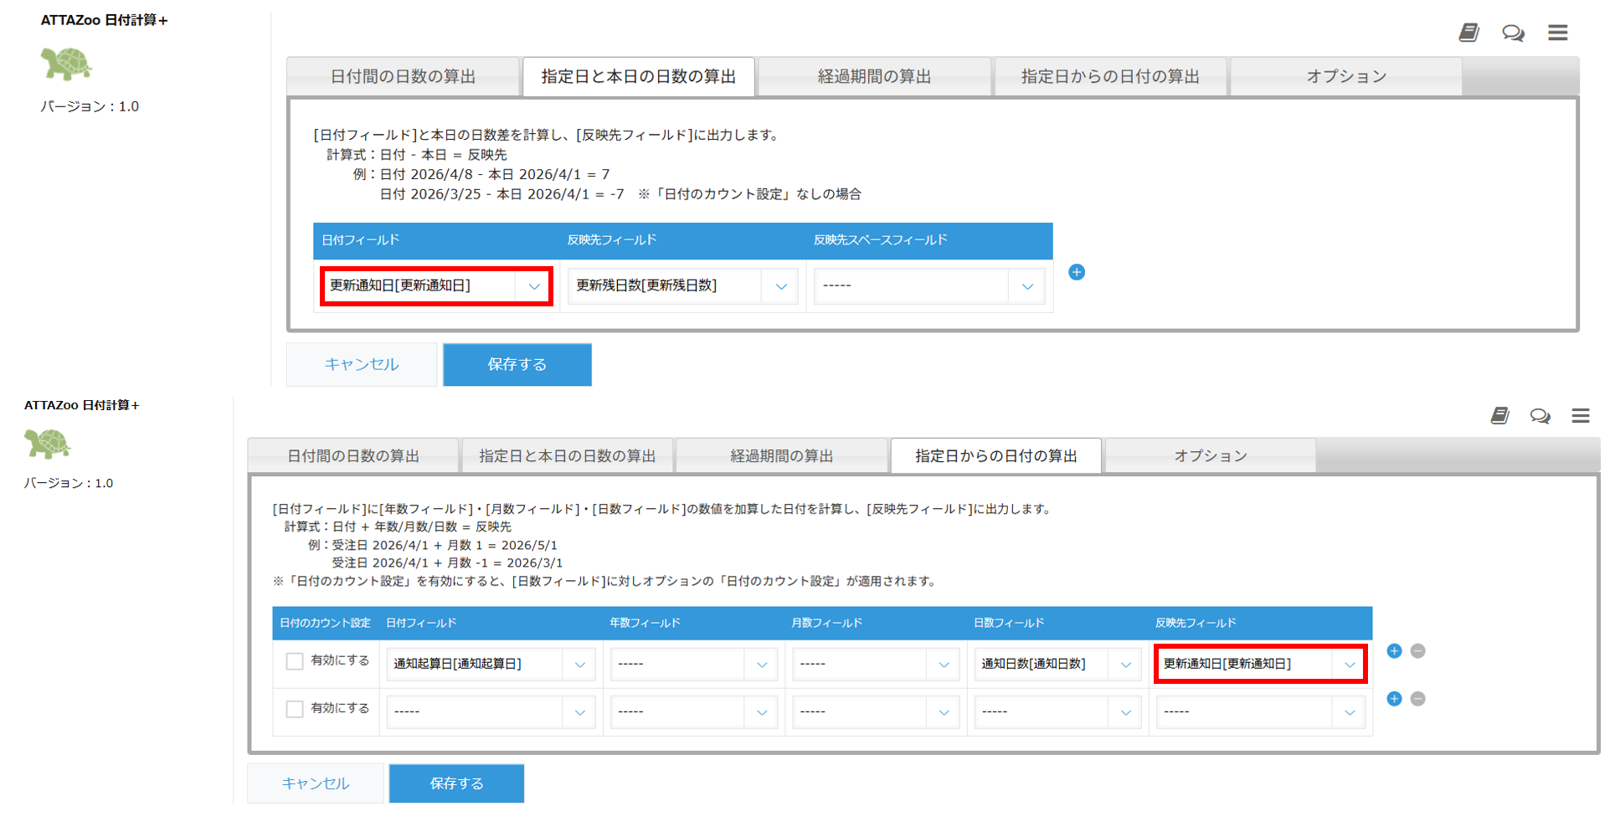Click the turtle logo in upper panel
Screen dimensions: 1615x827
point(66,64)
